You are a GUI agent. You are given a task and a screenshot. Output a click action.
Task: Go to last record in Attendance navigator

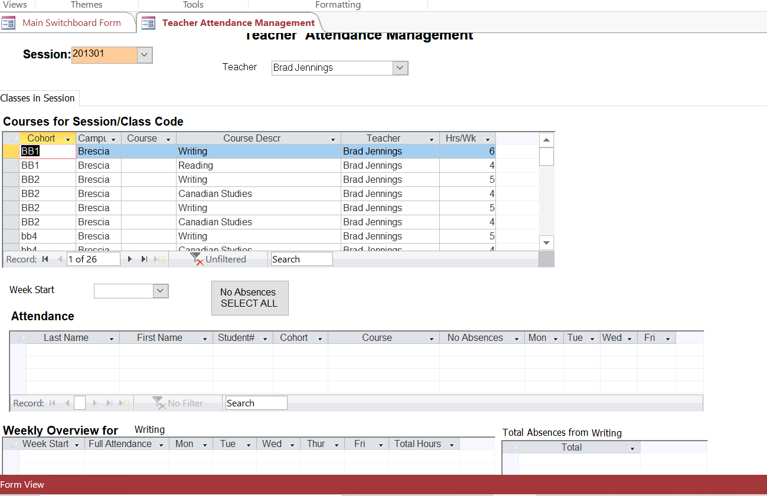coord(109,403)
